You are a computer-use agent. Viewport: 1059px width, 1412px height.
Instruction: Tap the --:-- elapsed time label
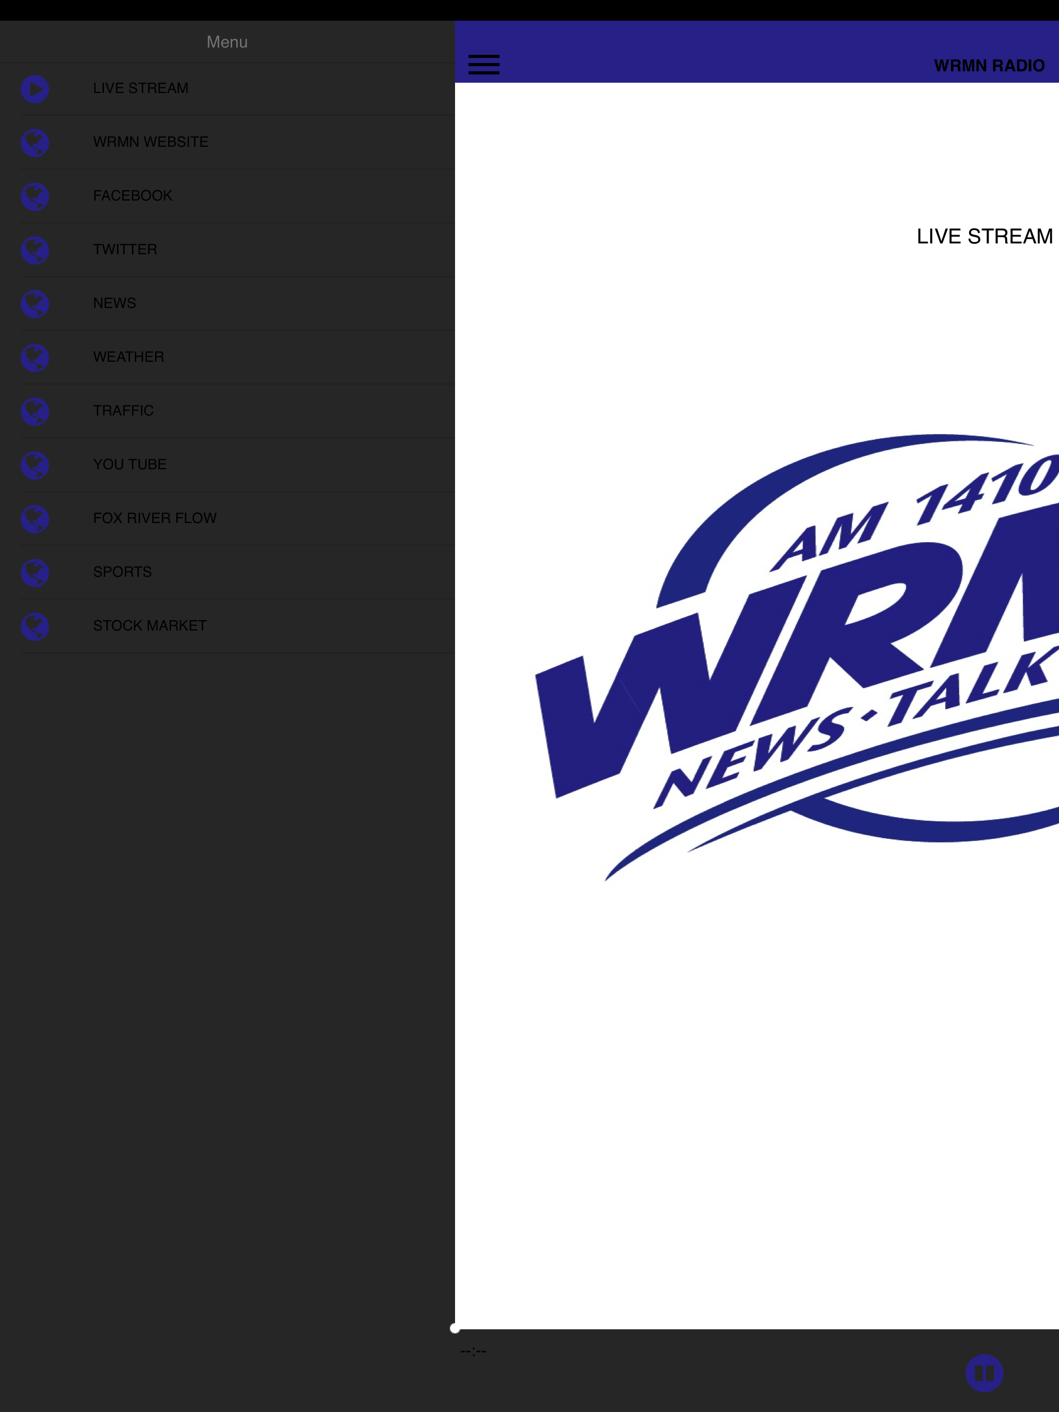[473, 1350]
